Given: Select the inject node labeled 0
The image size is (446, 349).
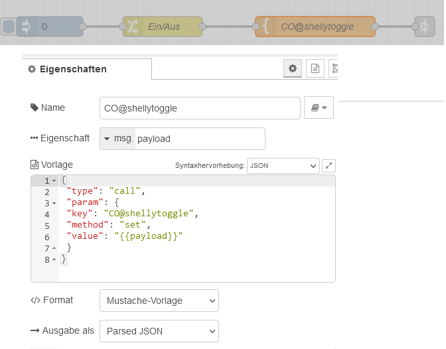Looking at the screenshot, I should 50,27.
